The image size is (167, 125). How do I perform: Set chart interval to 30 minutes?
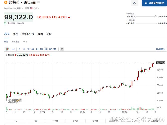pos(33,49)
